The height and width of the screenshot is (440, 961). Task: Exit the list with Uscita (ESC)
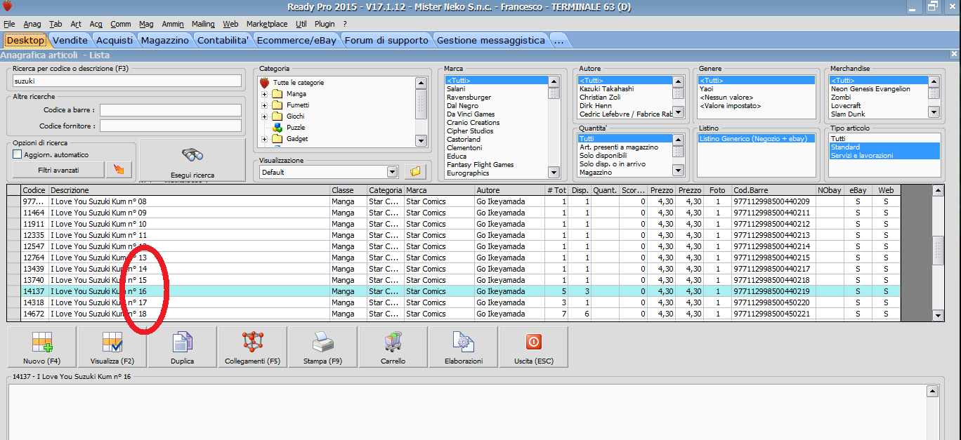click(x=534, y=347)
